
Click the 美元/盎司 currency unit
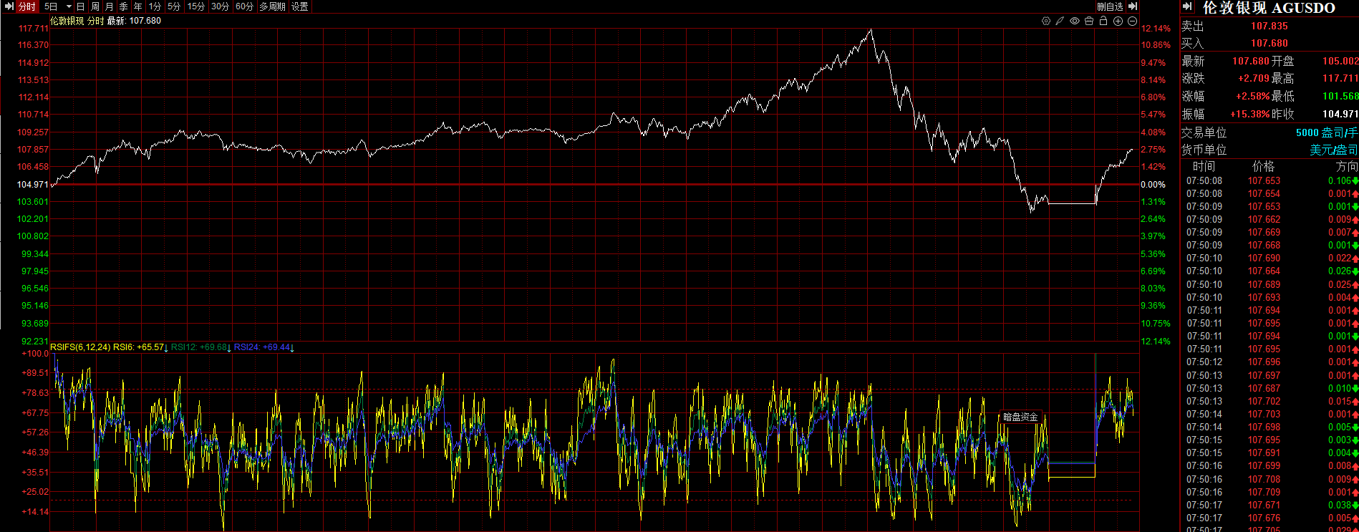(x=1334, y=150)
